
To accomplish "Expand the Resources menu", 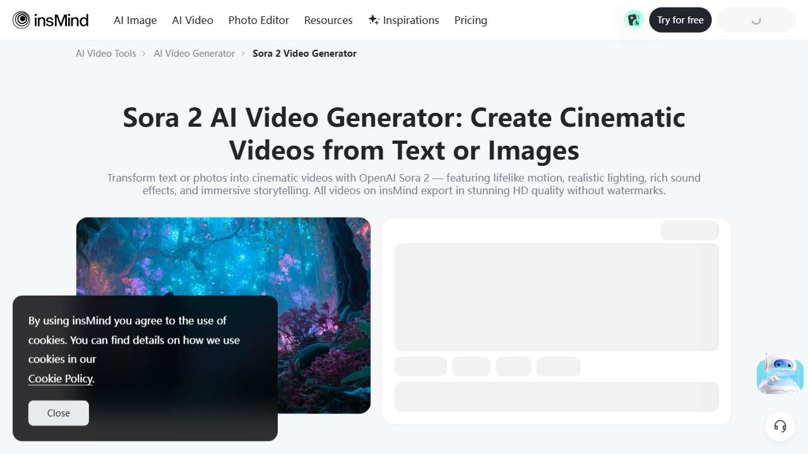I will tap(328, 20).
